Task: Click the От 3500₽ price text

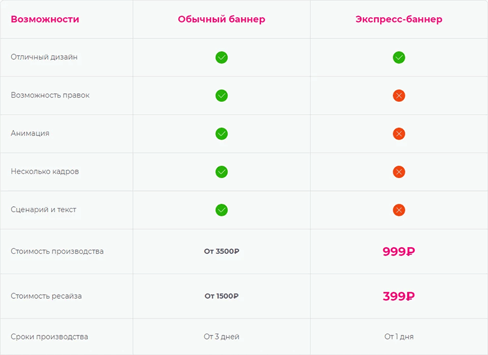Action: pos(221,251)
